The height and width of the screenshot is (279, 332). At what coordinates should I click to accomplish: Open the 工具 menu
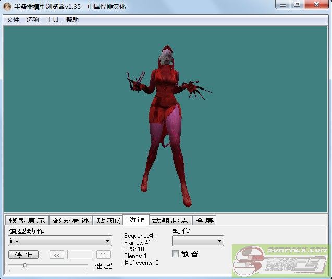pyautogui.click(x=53, y=20)
